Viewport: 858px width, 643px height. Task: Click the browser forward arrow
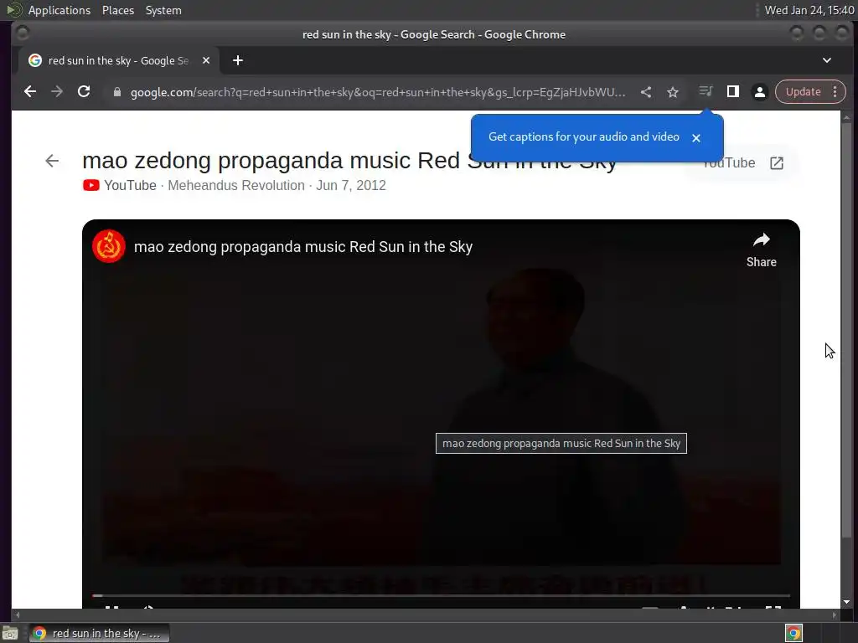click(x=57, y=92)
